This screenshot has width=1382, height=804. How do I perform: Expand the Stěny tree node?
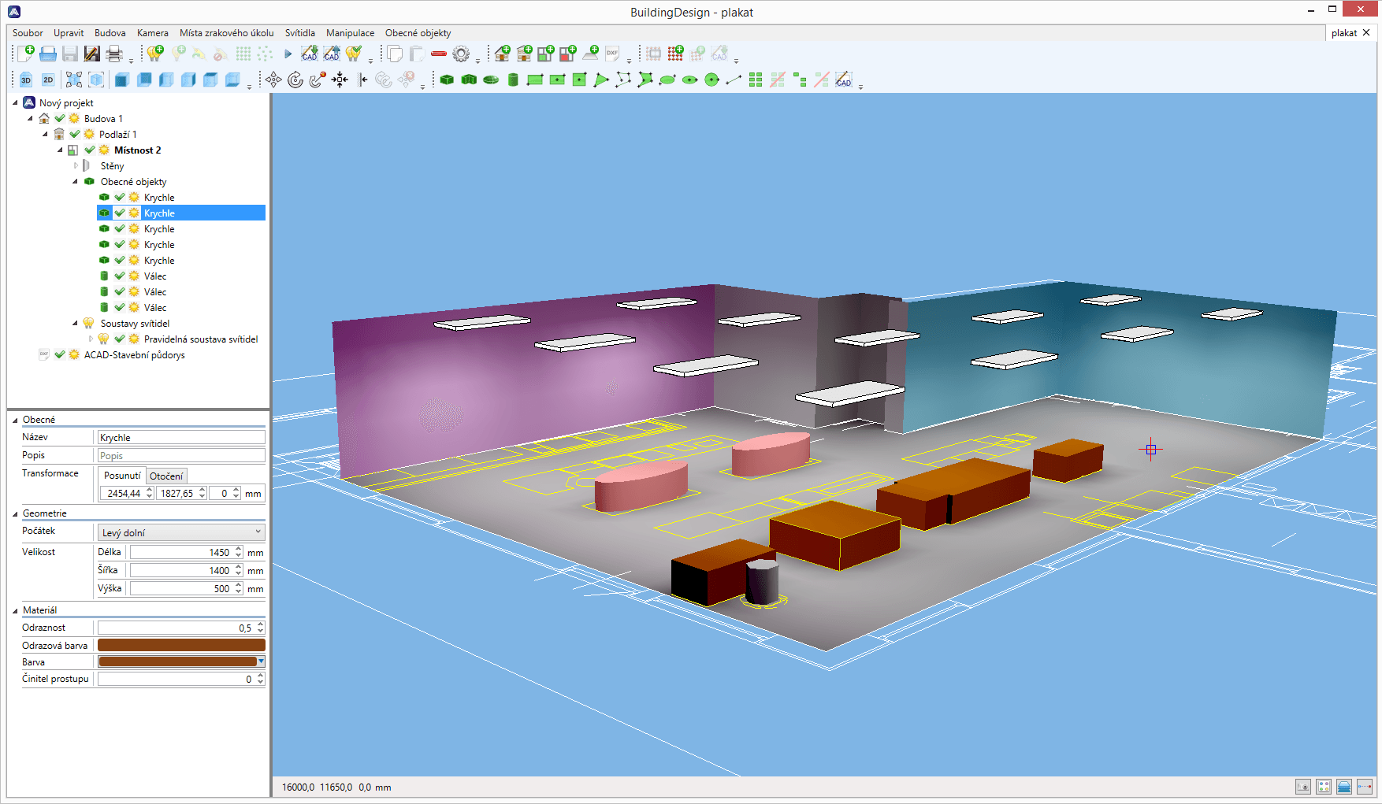(76, 166)
